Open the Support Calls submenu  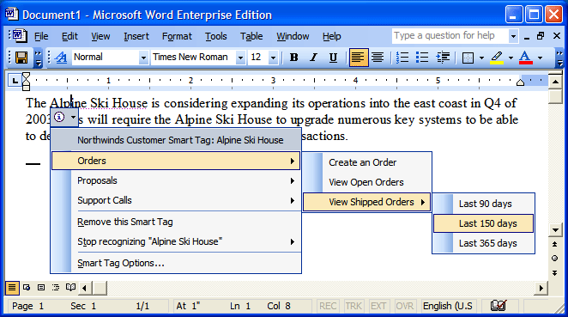pyautogui.click(x=176, y=200)
